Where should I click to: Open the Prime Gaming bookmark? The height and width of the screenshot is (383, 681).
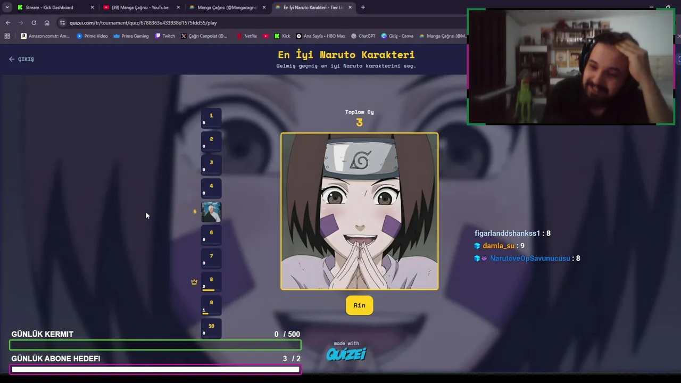(131, 36)
